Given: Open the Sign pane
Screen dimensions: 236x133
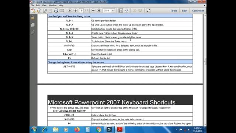Looking at the screenshot, I should [184, 11].
